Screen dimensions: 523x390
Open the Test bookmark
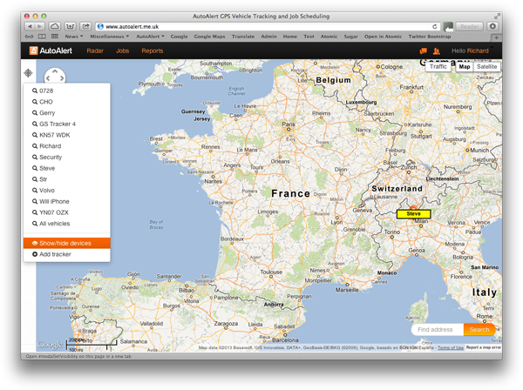tap(309, 37)
